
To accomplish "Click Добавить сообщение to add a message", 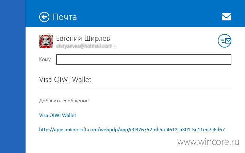I will [x=64, y=101].
